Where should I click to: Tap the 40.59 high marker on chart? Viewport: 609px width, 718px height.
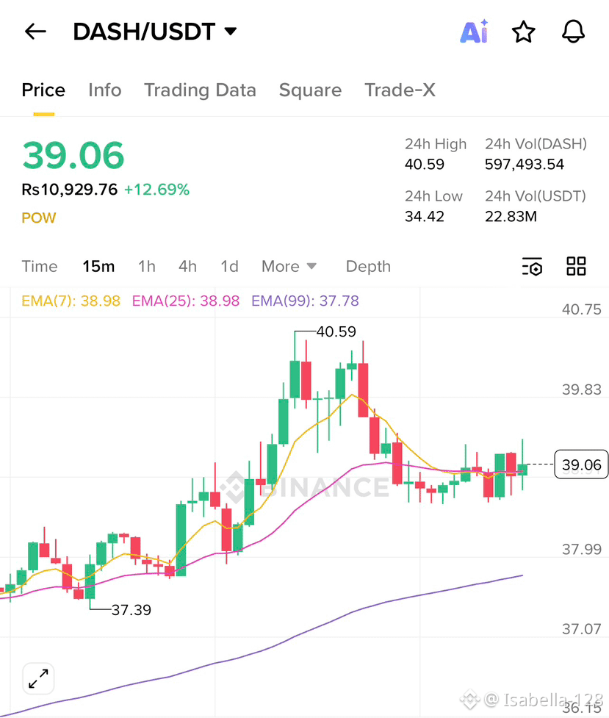pyautogui.click(x=336, y=331)
